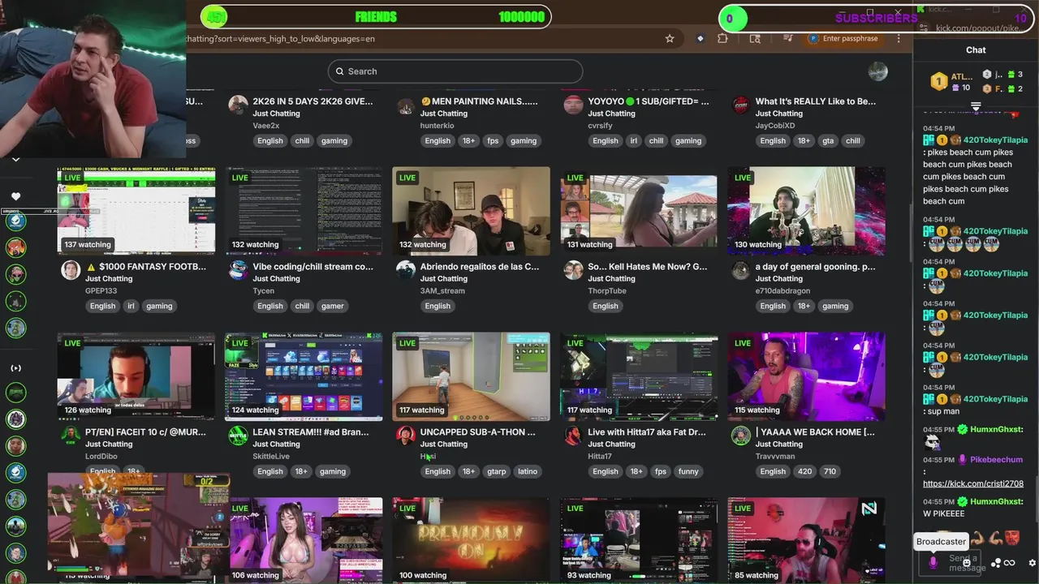Open Travvvman channel avatar
Screen dimensions: 1039x584
point(741,436)
